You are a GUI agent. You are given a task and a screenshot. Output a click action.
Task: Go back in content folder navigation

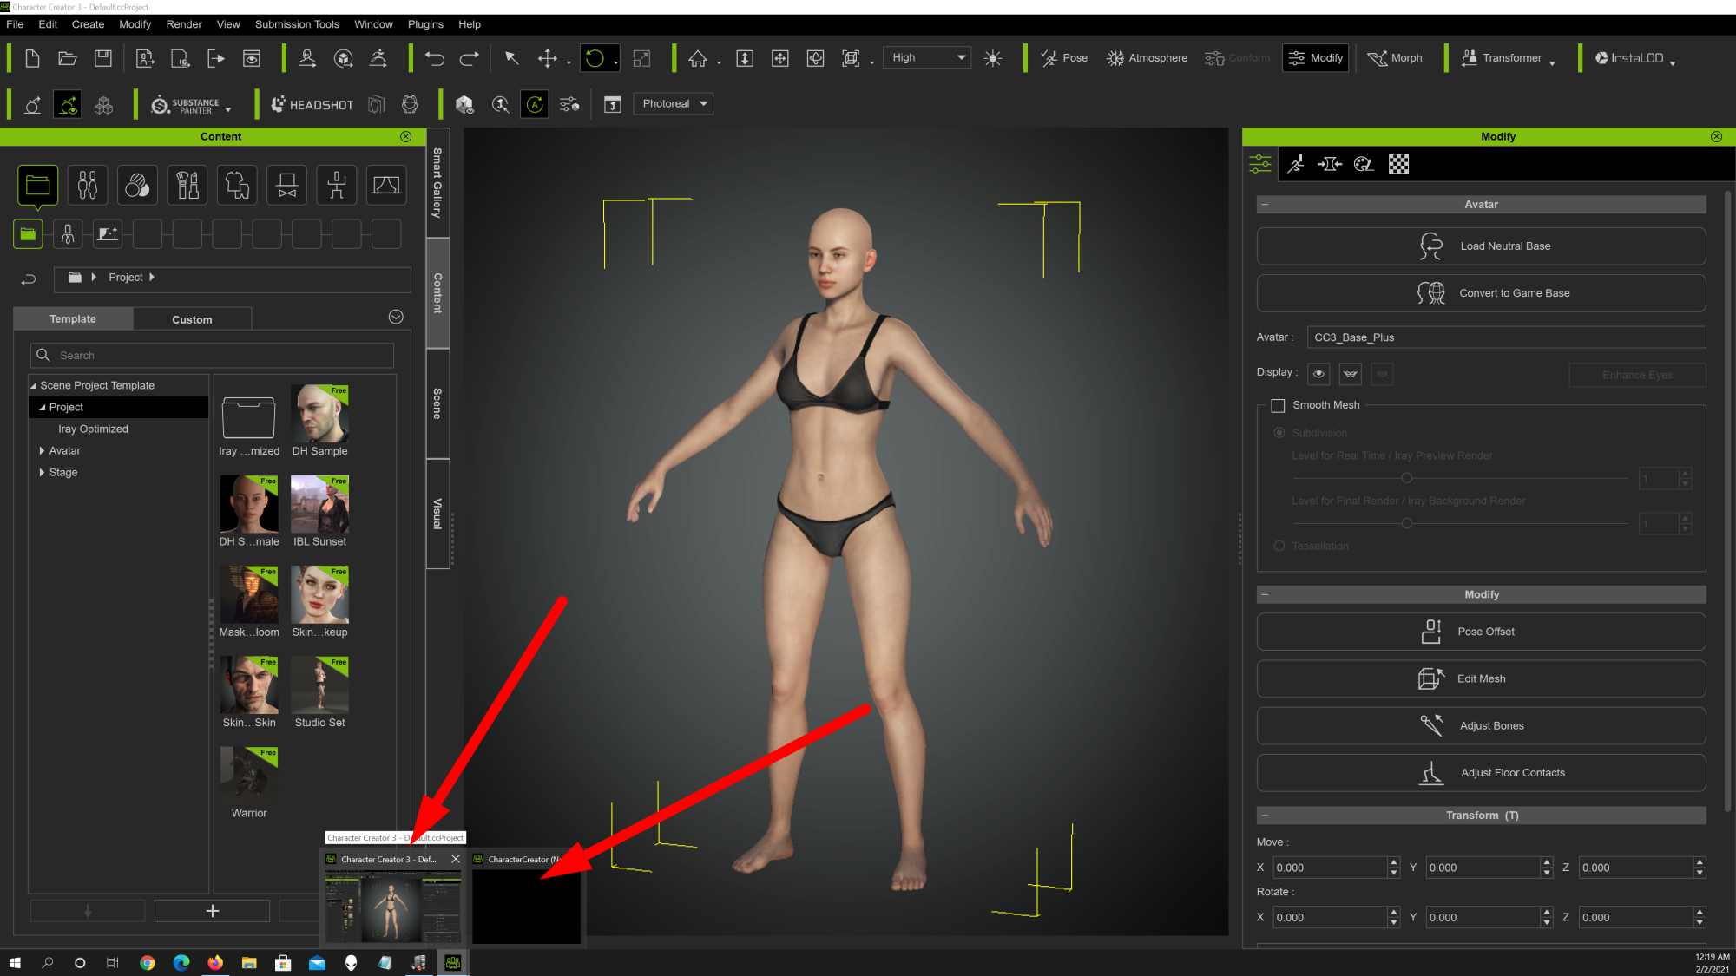28,278
